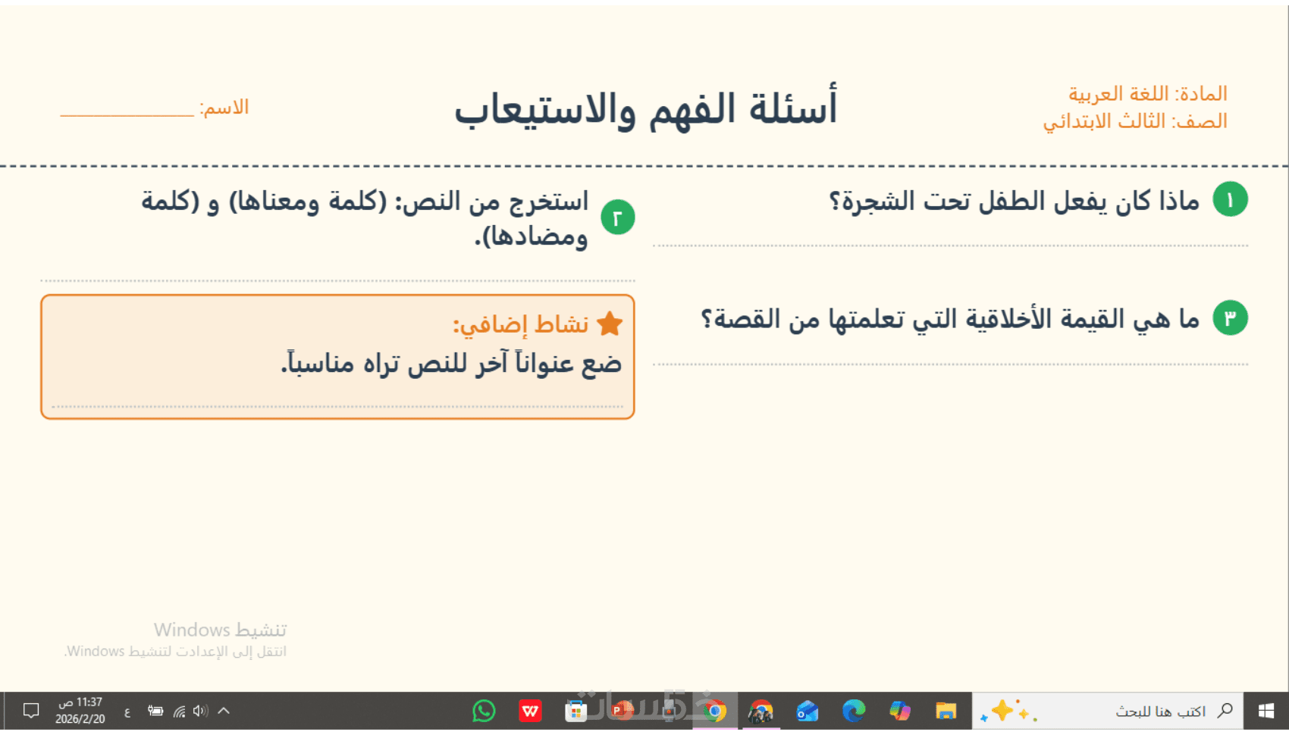This screenshot has width=1289, height=735.
Task: Open the Wi-Fi network icon
Action: tap(179, 711)
